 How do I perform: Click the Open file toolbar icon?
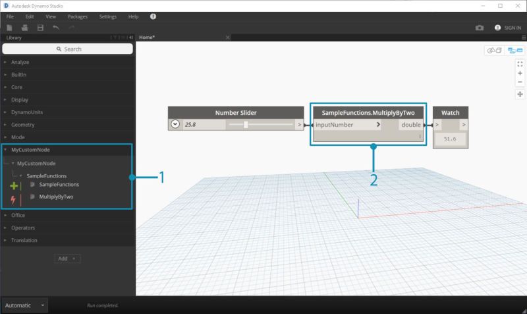click(24, 28)
